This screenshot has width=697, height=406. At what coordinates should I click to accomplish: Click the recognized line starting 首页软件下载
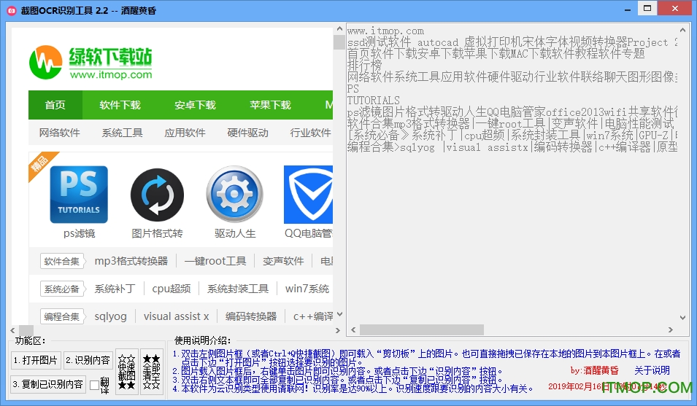496,54
